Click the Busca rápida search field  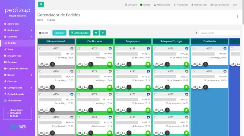point(220,33)
